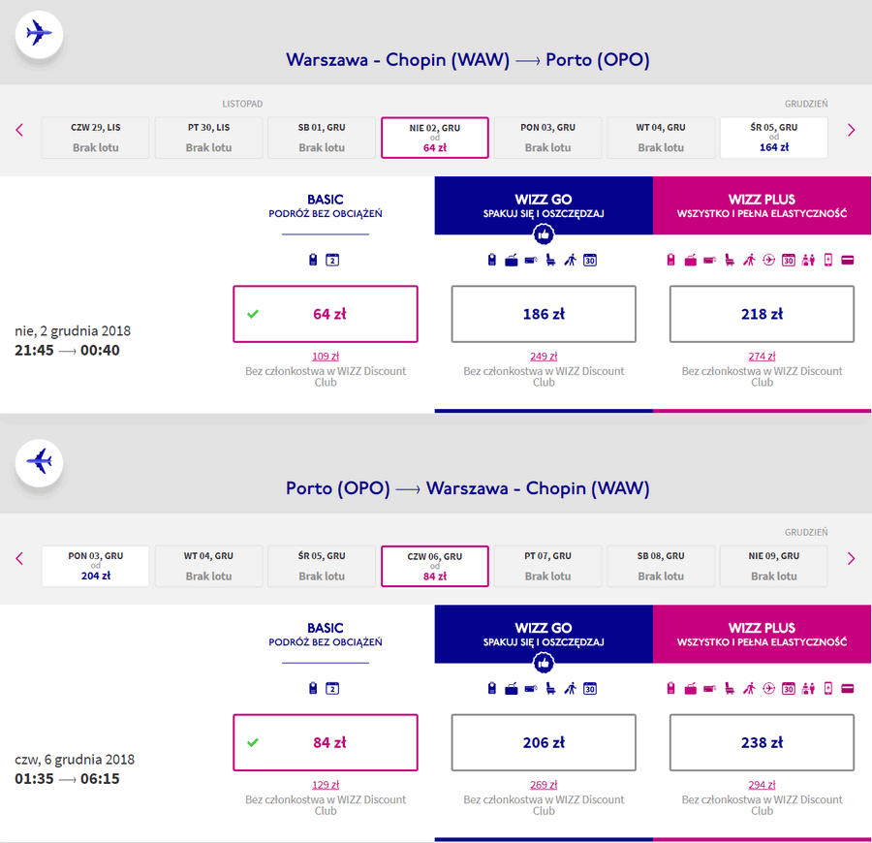Choose return Basic fare 84 zł
This screenshot has width=872, height=843.
(x=326, y=742)
